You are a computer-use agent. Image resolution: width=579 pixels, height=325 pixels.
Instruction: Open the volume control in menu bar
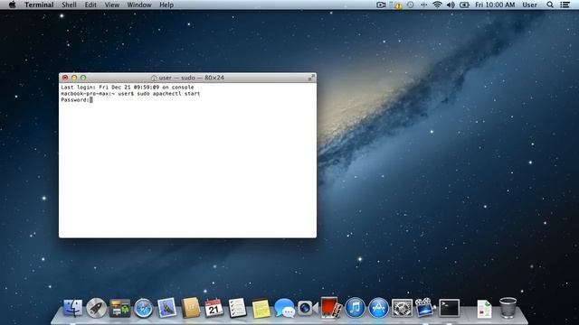(451, 5)
